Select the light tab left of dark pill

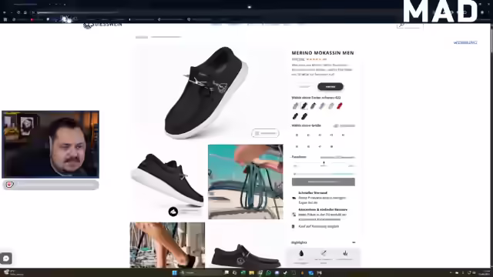pyautogui.click(x=304, y=86)
